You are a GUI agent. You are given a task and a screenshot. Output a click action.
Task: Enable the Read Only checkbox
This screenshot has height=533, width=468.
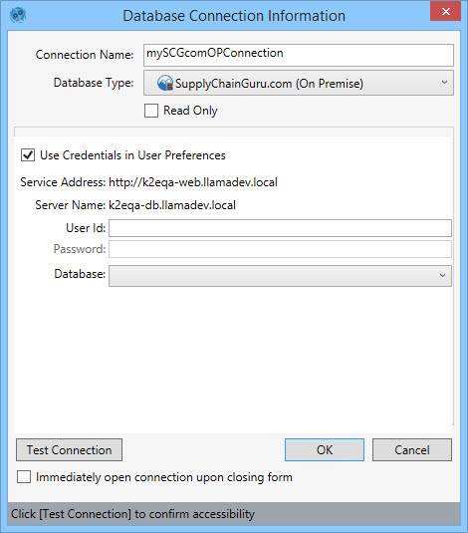151,111
